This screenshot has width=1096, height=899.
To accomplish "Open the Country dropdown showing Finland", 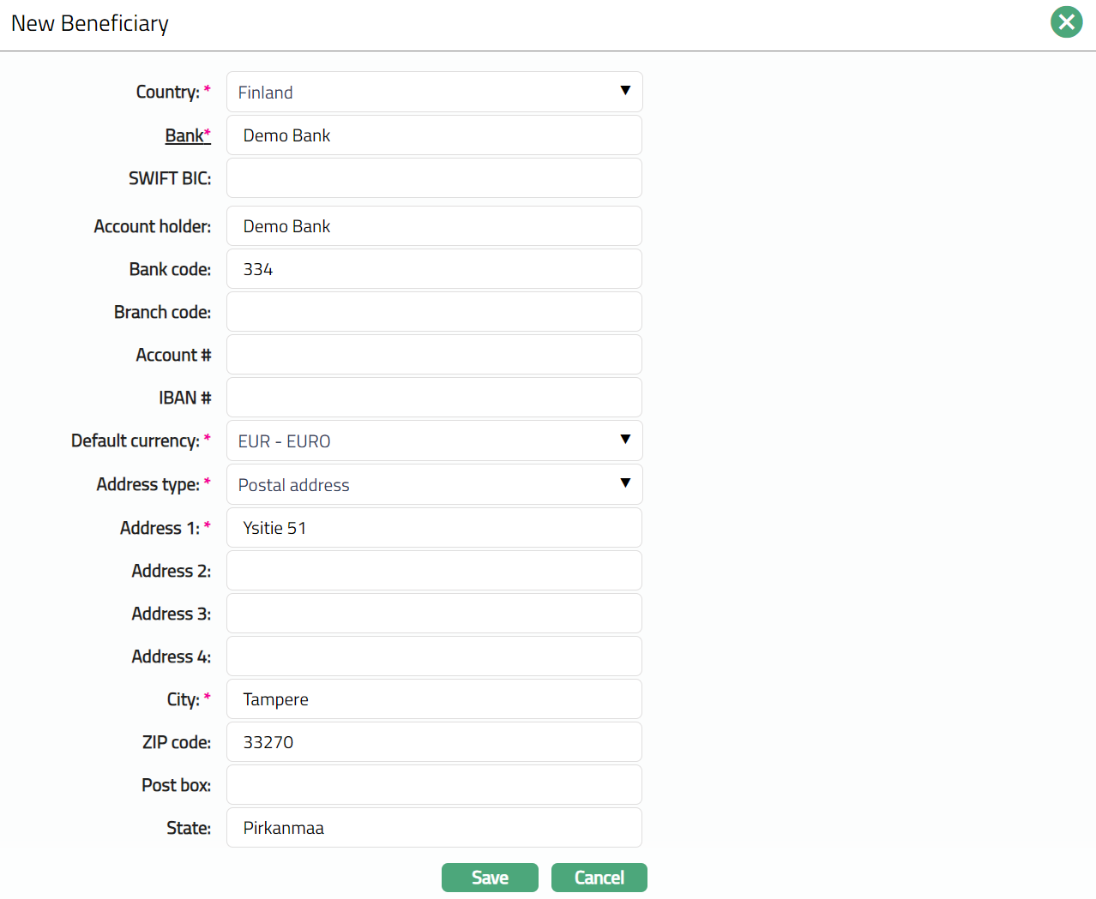I will pos(434,92).
